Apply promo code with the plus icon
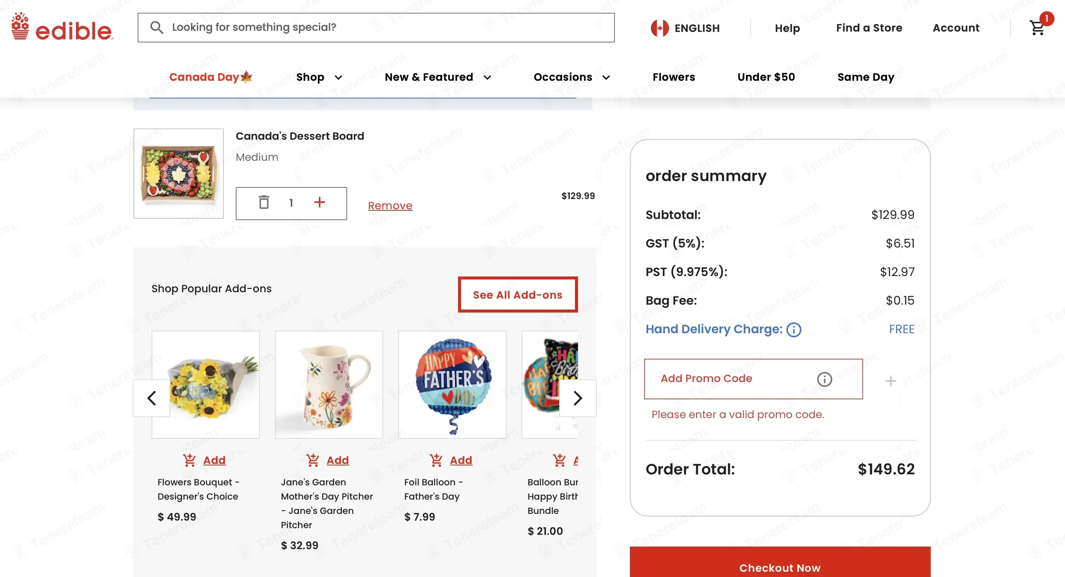 [x=891, y=381]
